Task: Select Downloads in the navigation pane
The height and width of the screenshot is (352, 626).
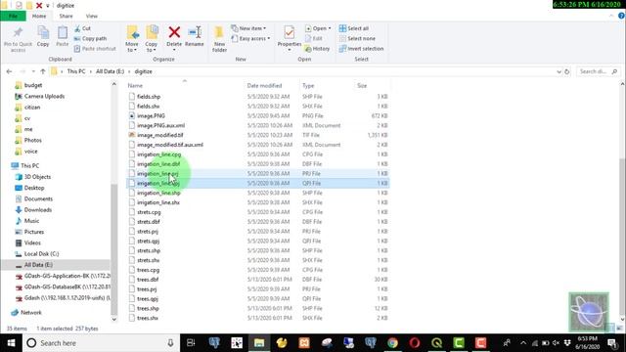Action: tap(38, 210)
